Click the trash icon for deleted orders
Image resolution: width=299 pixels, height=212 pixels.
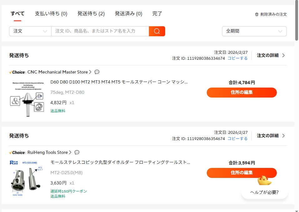coord(257,14)
